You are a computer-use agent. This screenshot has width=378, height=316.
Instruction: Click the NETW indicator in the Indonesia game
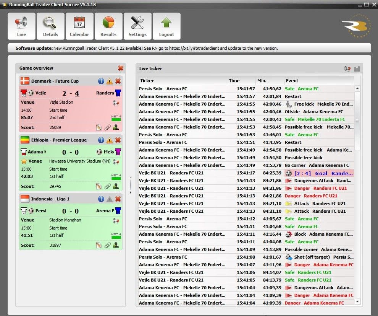click(116, 236)
